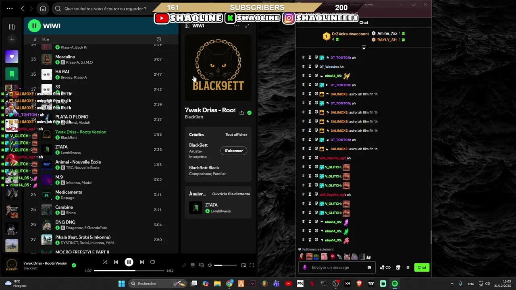The image size is (516, 290).
Task: Go to Spotify Home
Action: click(x=43, y=8)
